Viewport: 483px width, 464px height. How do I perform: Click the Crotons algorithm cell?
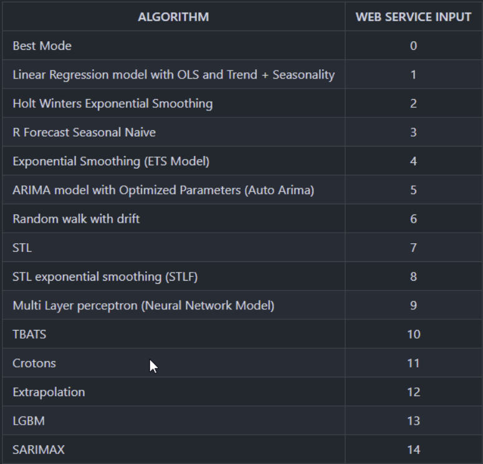pos(173,363)
